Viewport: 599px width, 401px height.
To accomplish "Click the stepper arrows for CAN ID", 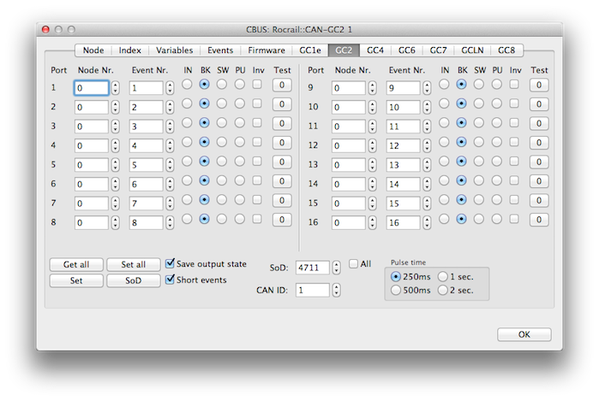I will (x=336, y=290).
